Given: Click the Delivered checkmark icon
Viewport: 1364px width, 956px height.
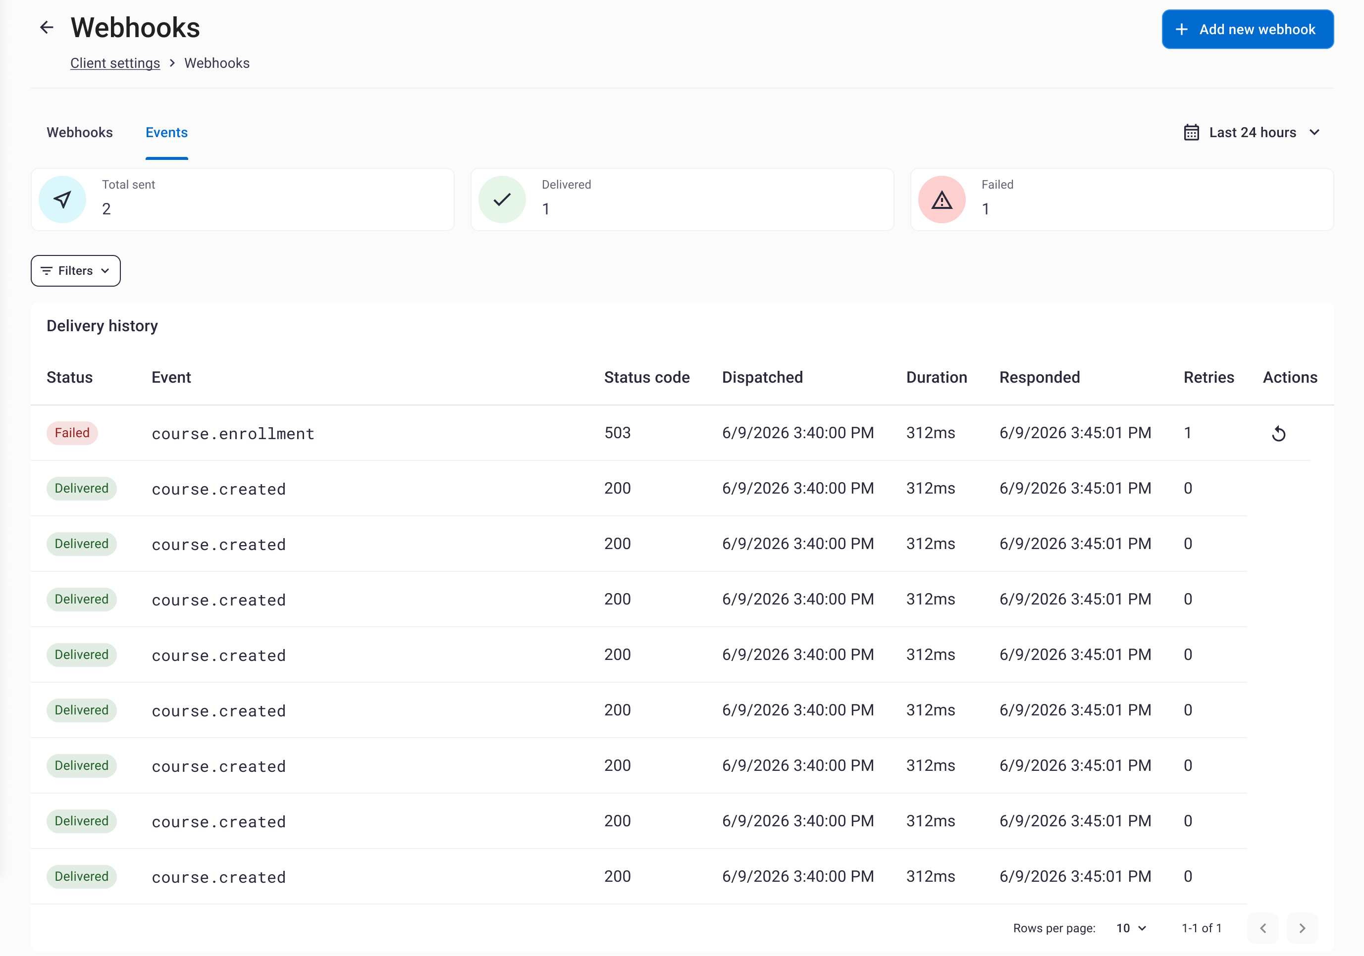Looking at the screenshot, I should pos(502,200).
